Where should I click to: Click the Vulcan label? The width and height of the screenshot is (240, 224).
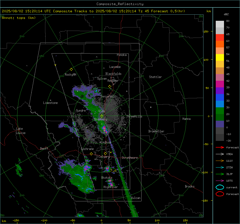(x=136, y=198)
